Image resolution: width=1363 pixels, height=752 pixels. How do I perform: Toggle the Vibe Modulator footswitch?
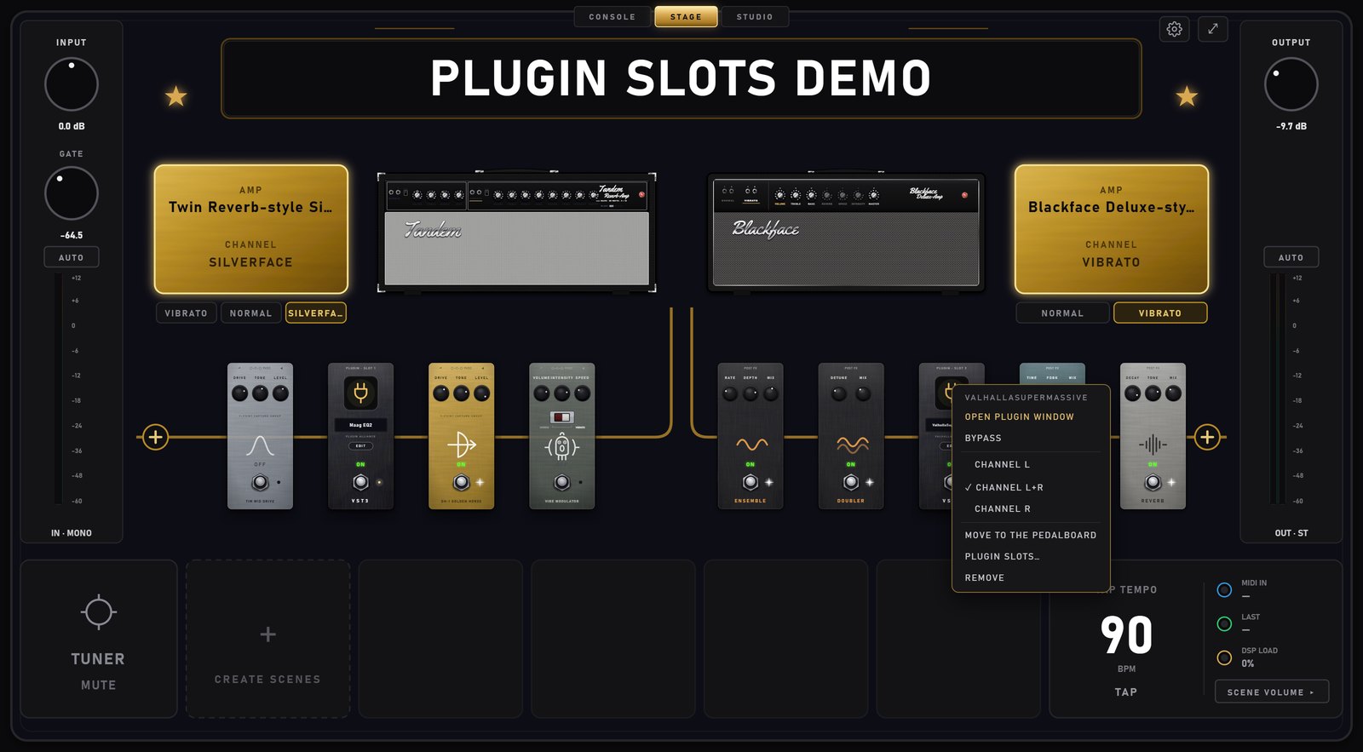(561, 483)
